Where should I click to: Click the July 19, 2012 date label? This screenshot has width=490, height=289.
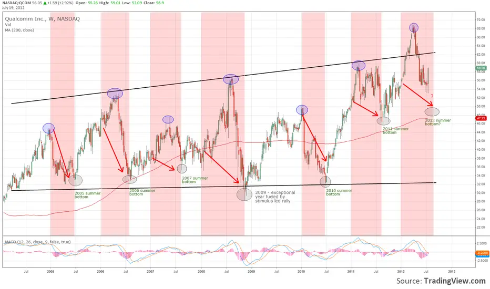[13, 7]
